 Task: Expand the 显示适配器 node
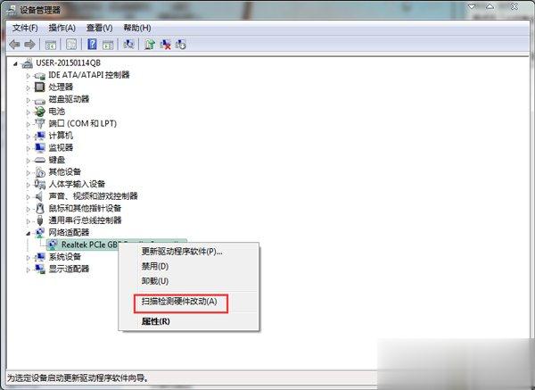pyautogui.click(x=29, y=270)
